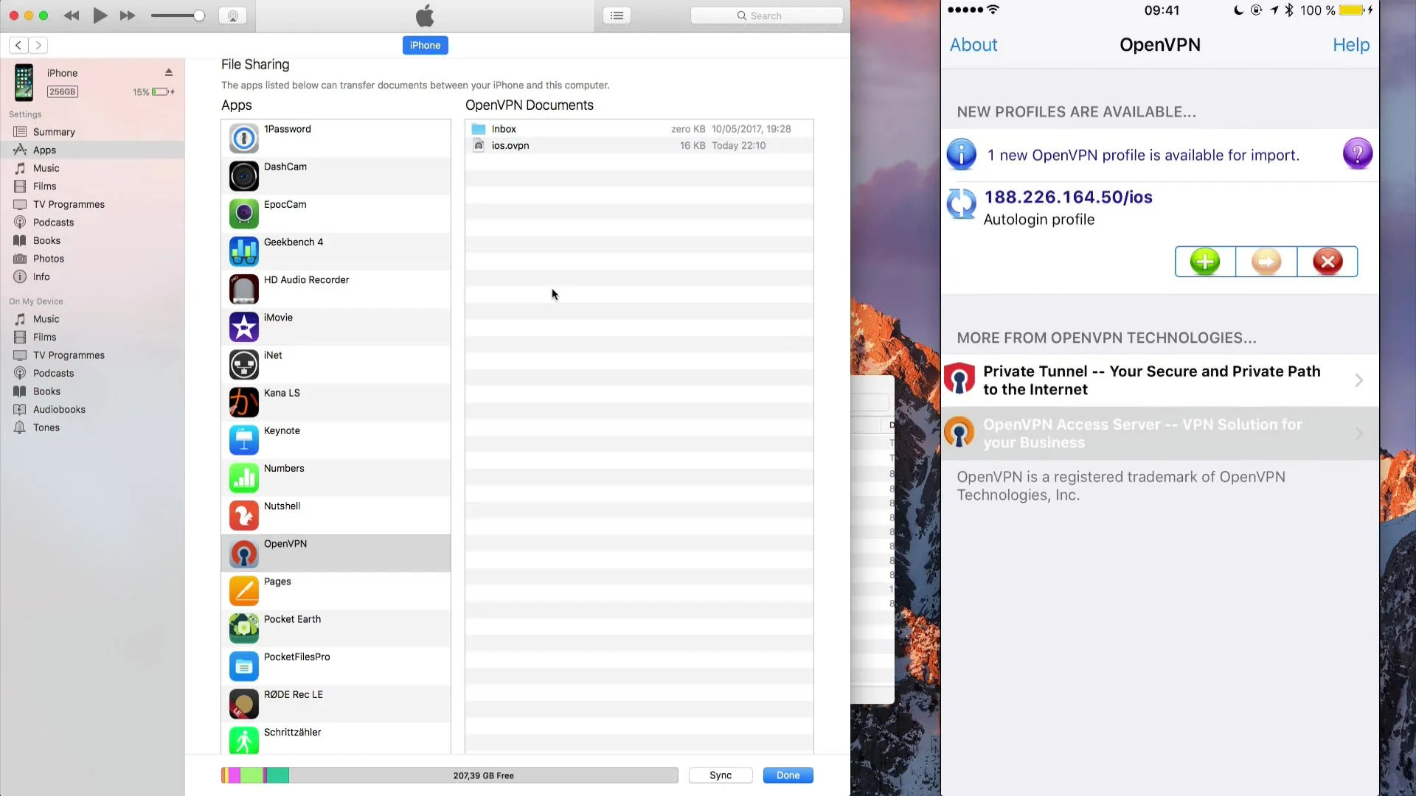Select the Kana LS app icon
Screen dimensions: 1416x796
[243, 402]
